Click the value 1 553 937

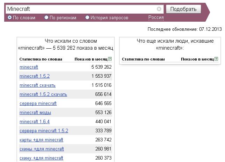101,76
